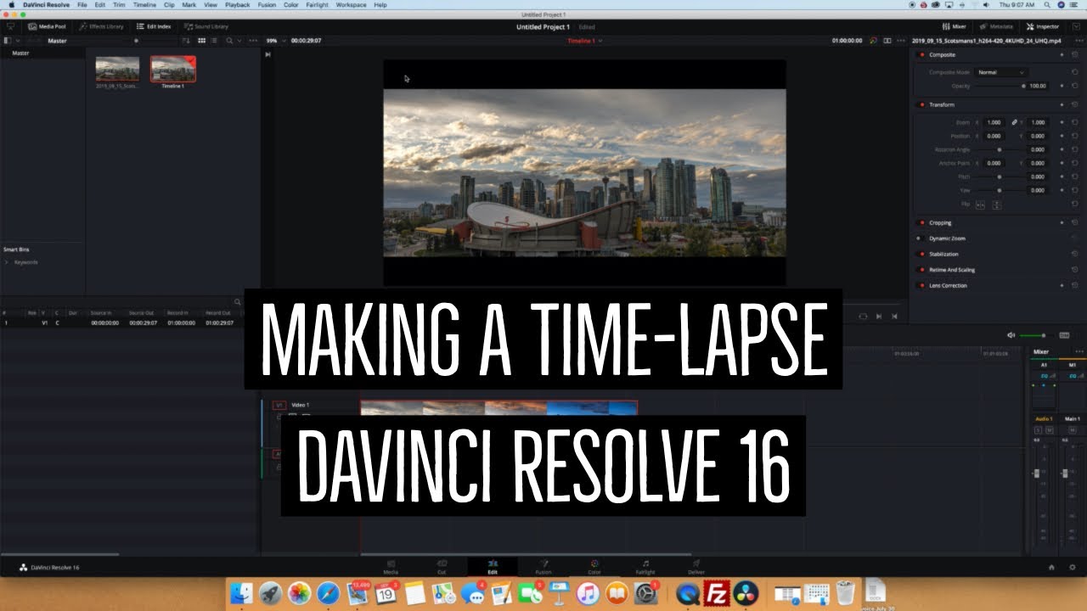Switch to the Edit page

[493, 567]
